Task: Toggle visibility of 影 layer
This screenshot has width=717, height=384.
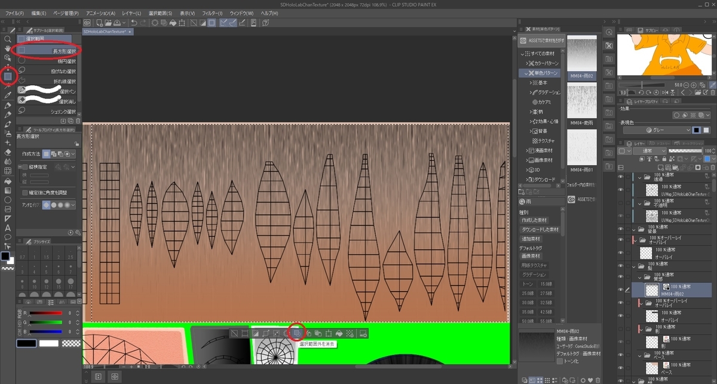Action: pyautogui.click(x=621, y=342)
